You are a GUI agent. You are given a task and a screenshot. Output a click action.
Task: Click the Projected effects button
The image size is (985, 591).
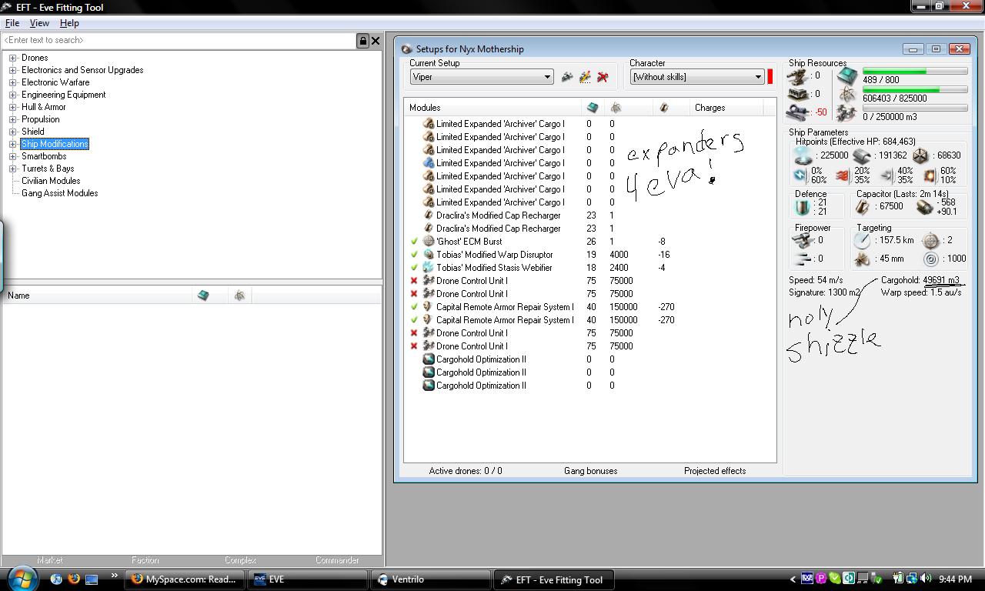coord(715,471)
